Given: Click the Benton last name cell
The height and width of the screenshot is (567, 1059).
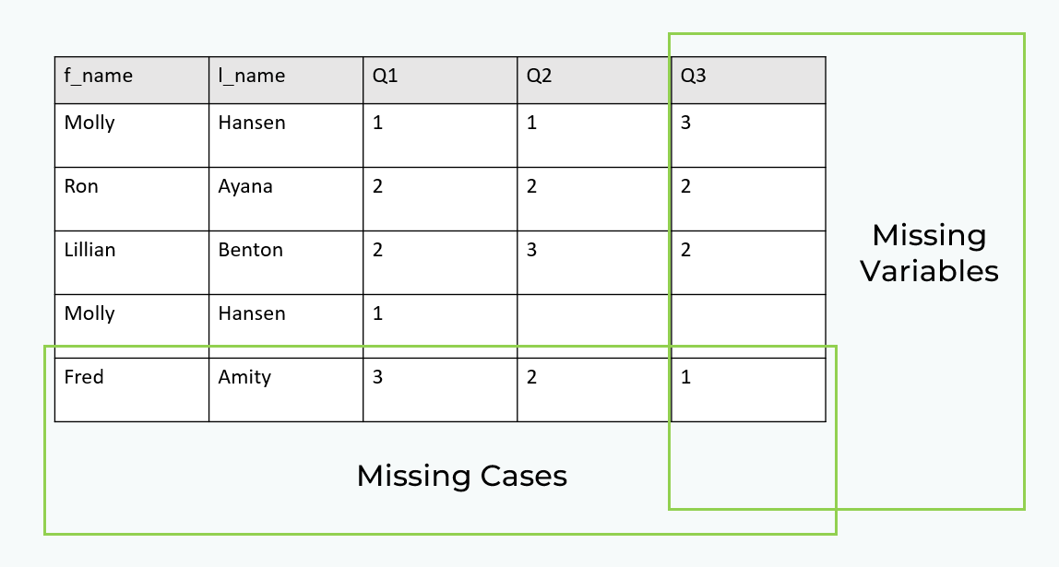Looking at the screenshot, I should pos(286,262).
